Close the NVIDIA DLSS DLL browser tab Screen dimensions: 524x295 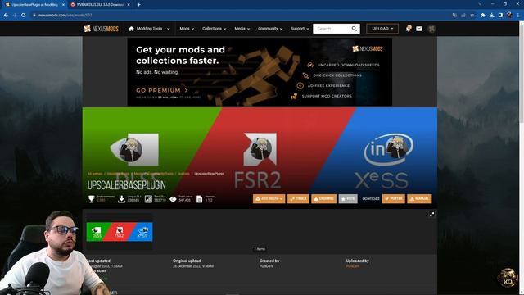point(129,5)
